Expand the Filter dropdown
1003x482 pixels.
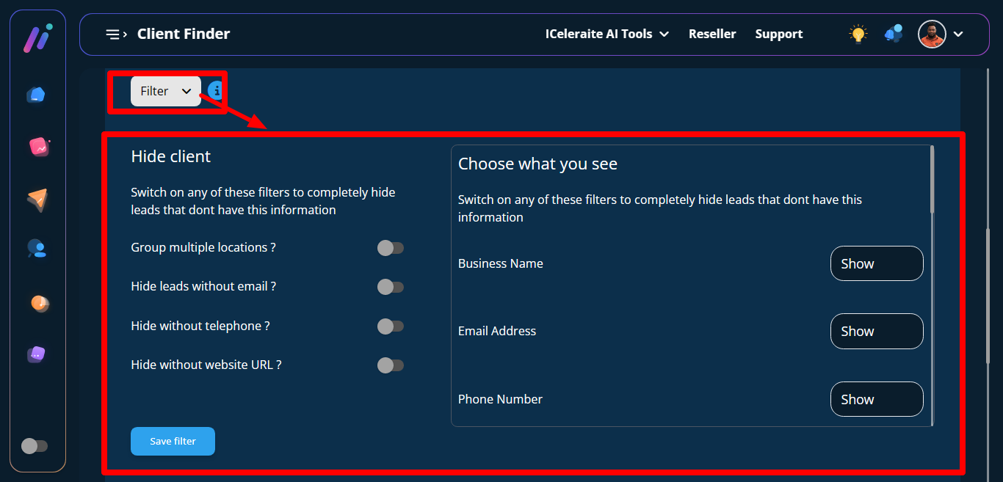166,91
